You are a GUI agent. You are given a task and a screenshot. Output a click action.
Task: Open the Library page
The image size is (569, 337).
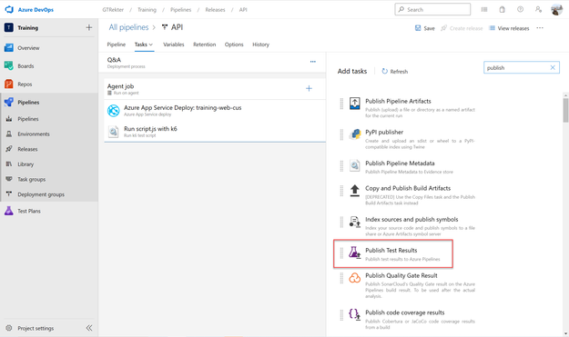point(25,164)
